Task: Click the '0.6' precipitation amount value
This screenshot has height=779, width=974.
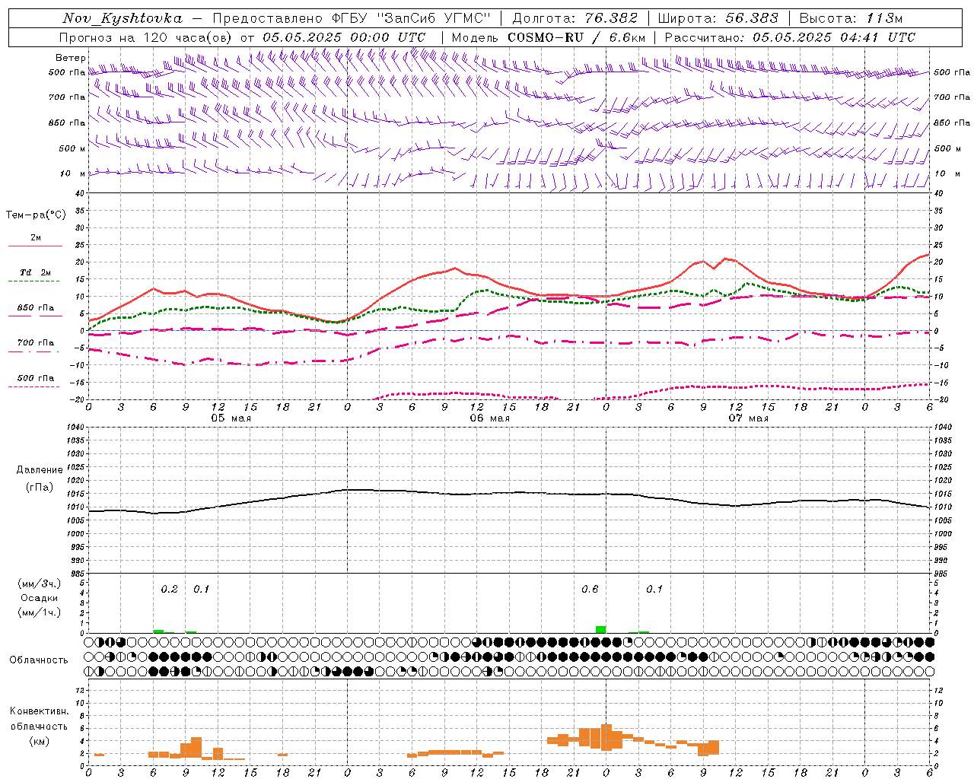Action: tap(590, 590)
